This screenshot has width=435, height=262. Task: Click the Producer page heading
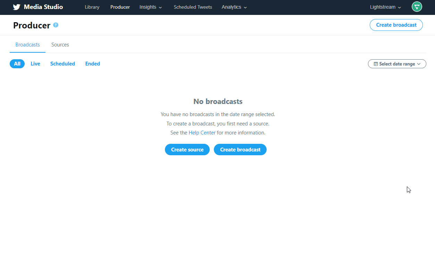coord(32,25)
